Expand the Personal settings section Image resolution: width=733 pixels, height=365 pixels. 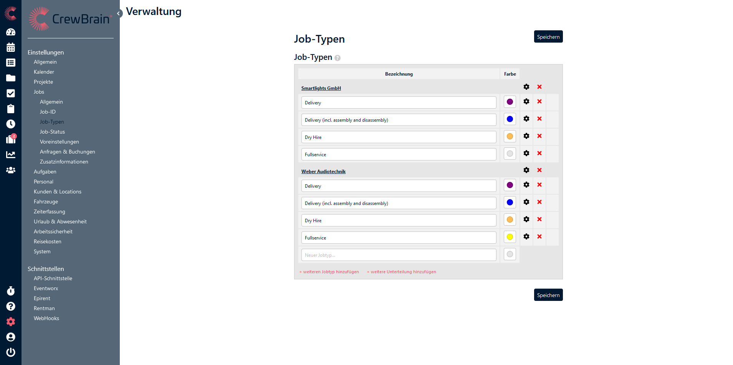(x=43, y=182)
